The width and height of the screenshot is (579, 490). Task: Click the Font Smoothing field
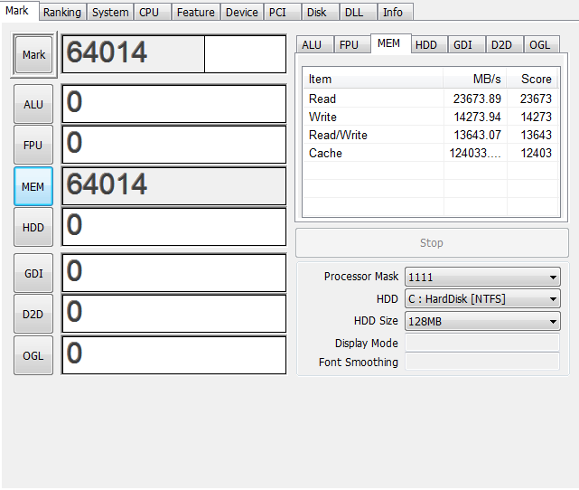(x=482, y=362)
